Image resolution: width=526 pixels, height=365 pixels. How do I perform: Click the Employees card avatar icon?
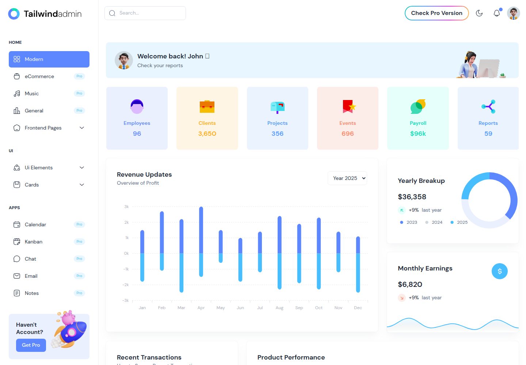[x=137, y=107]
